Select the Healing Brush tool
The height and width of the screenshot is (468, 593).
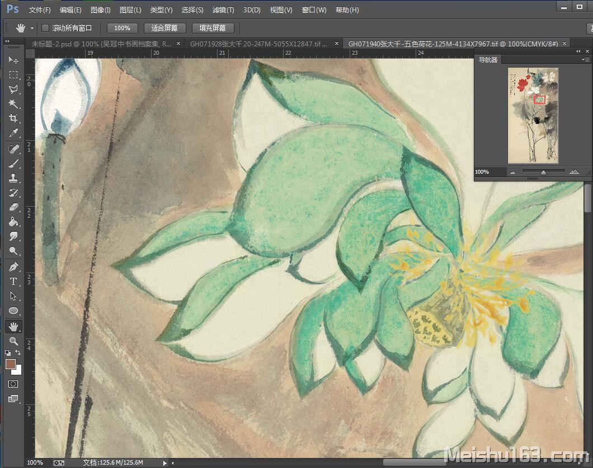(x=13, y=149)
